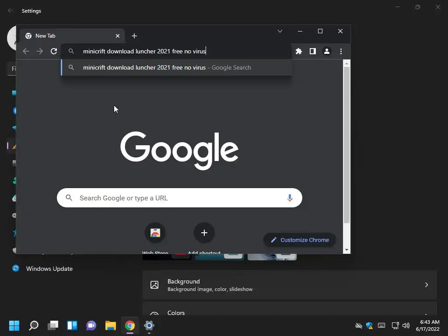Select the Google Search suggestion row

177,67
